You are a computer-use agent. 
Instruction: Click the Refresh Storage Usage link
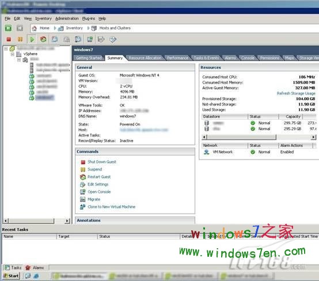pyautogui.click(x=296, y=93)
